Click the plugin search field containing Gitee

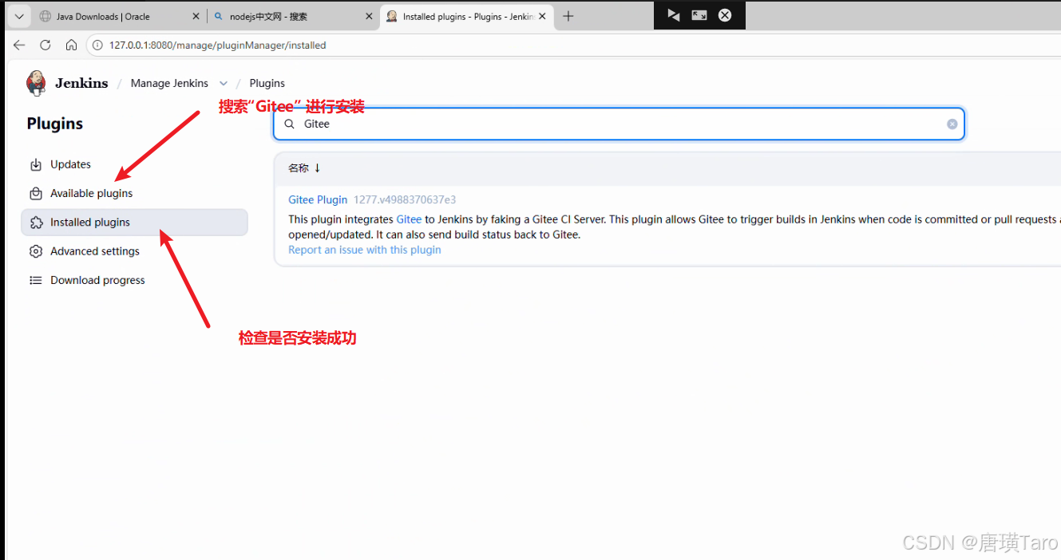pyautogui.click(x=619, y=124)
